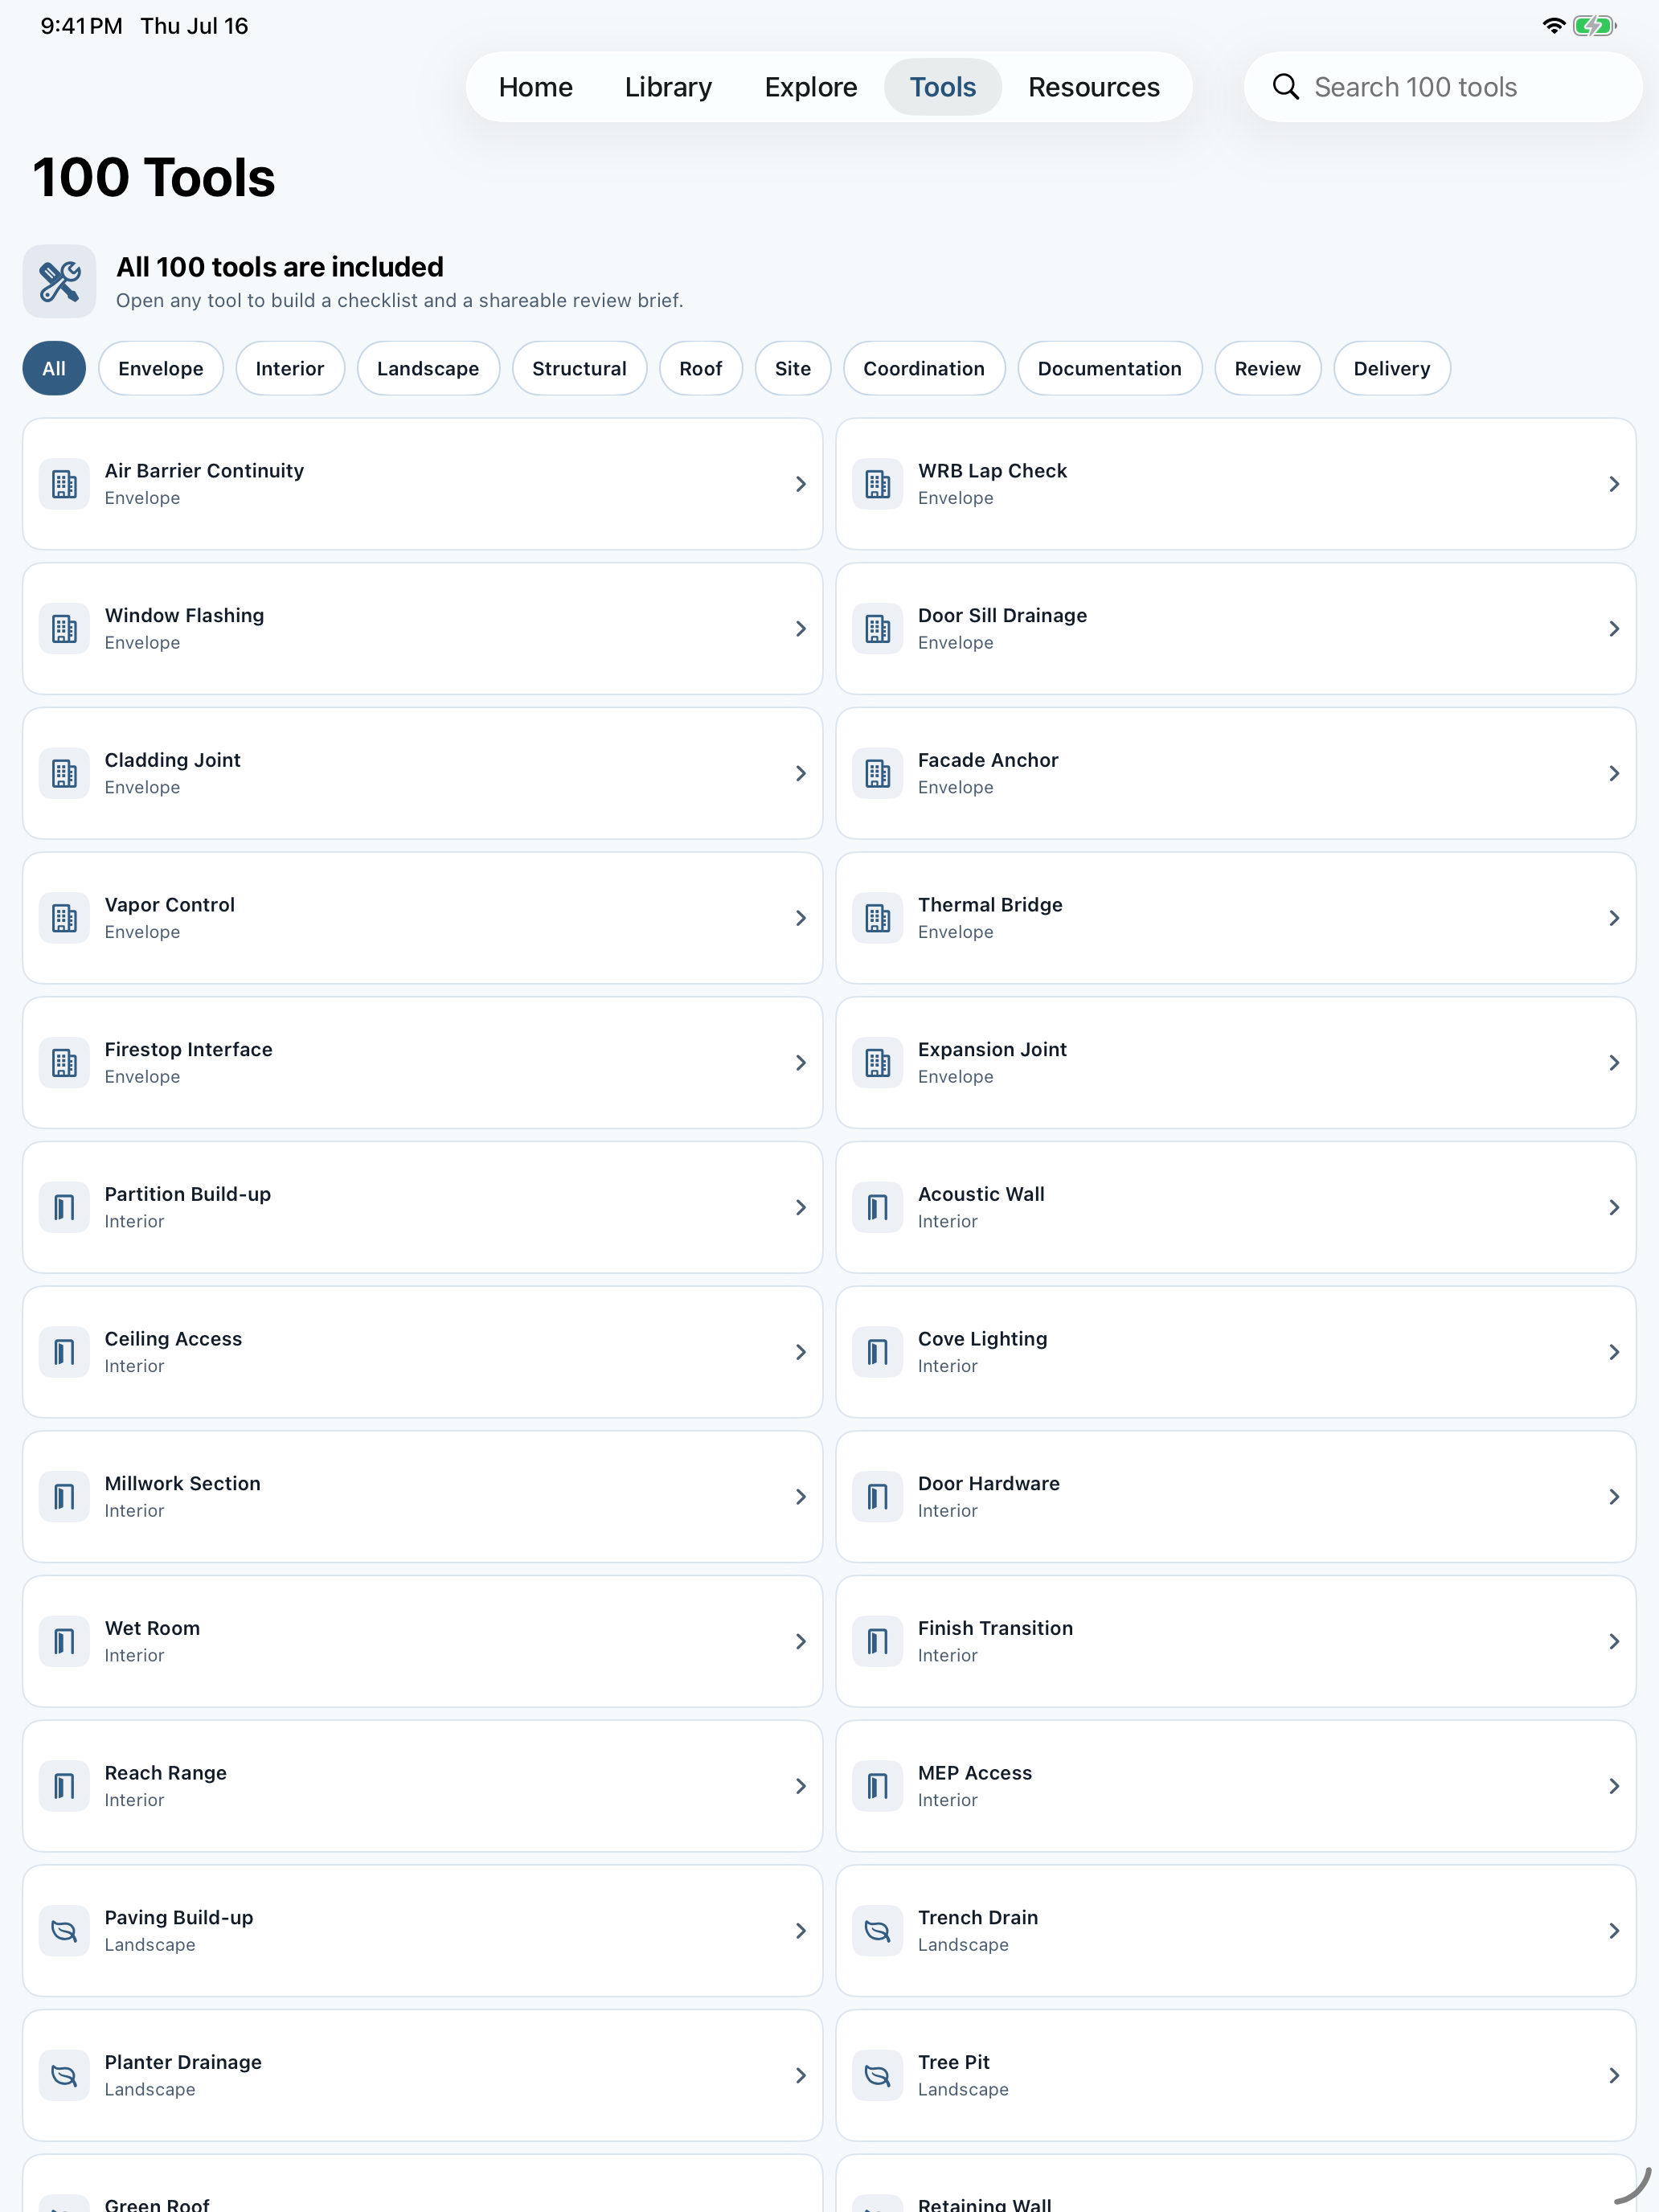Tap the door icon for Partition Build-up
This screenshot has height=2212, width=1659.
tap(64, 1207)
